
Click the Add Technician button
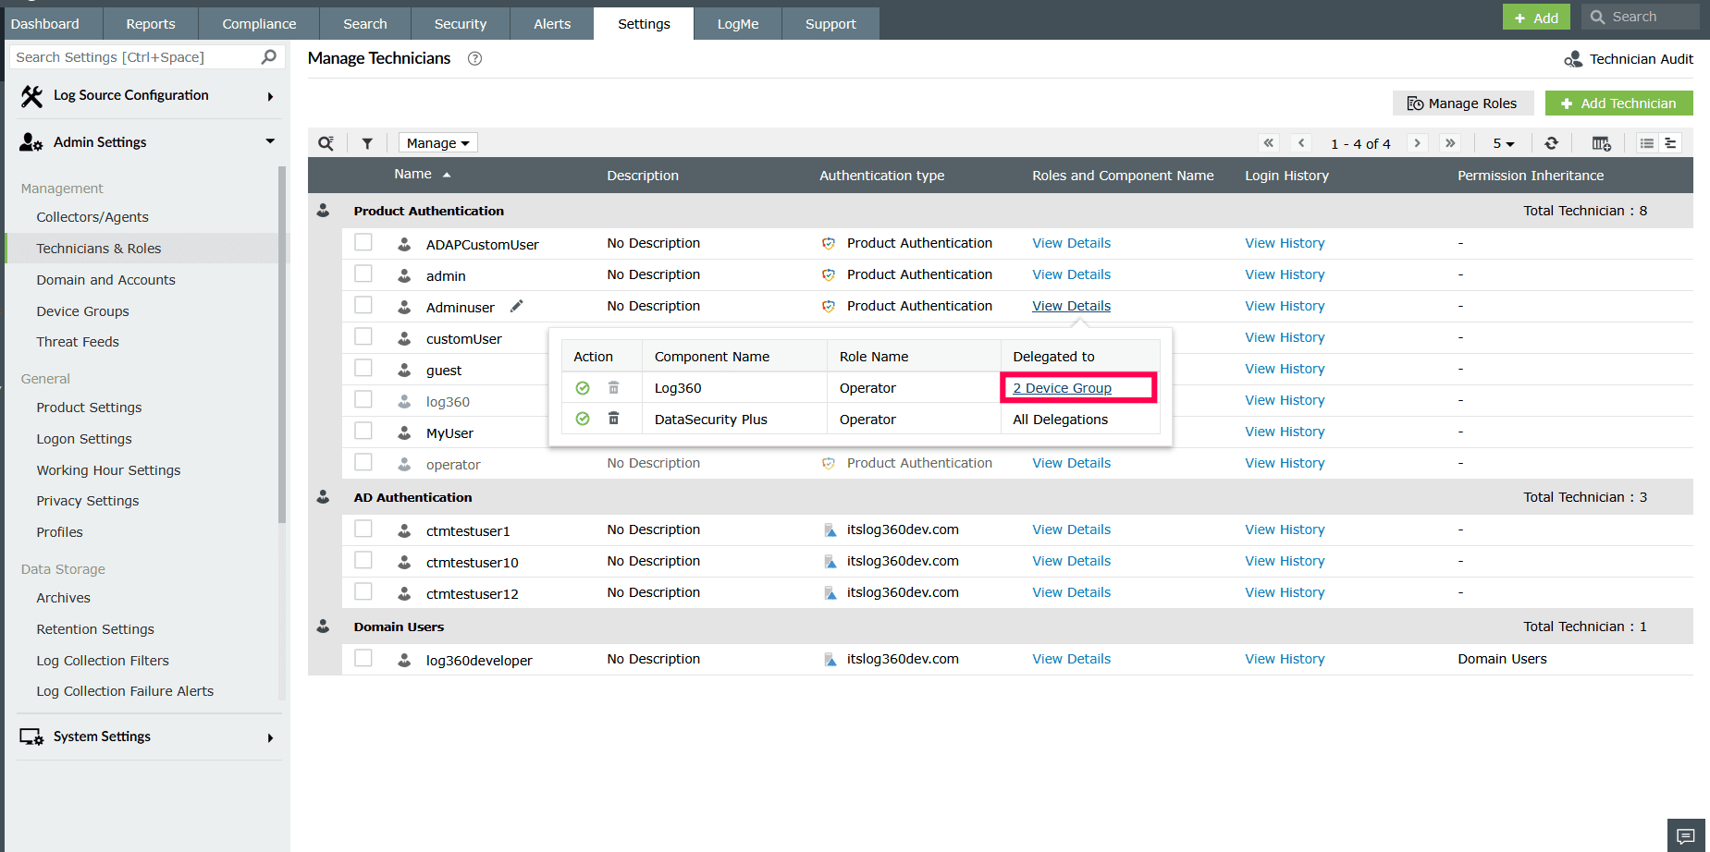click(1618, 103)
